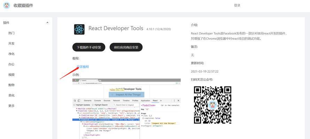Click the update time 2021-03-19 22:57:22

tap(204, 71)
